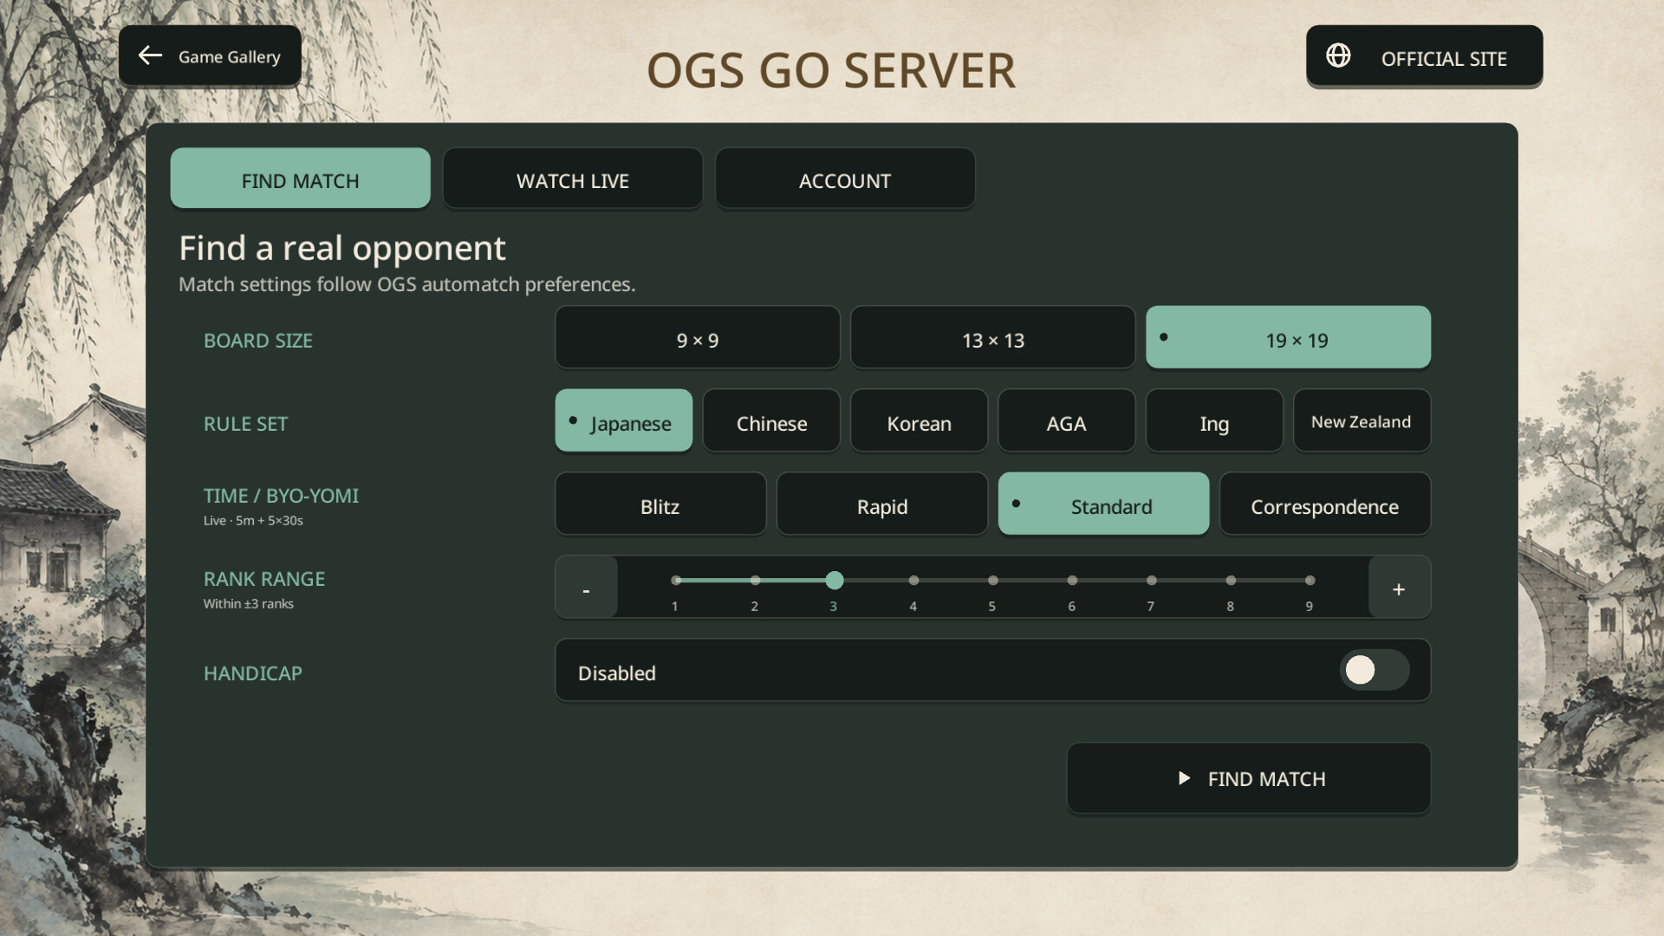Viewport: 1664px width, 936px height.
Task: Set rank range slider to 6
Action: 1073,581
